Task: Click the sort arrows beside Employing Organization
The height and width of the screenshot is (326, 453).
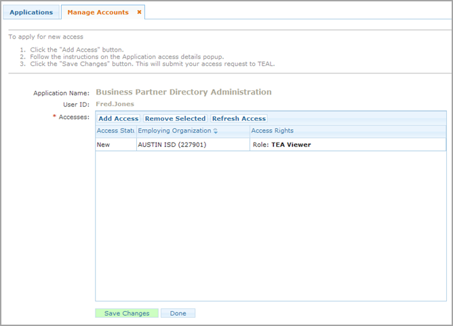Action: pos(216,131)
